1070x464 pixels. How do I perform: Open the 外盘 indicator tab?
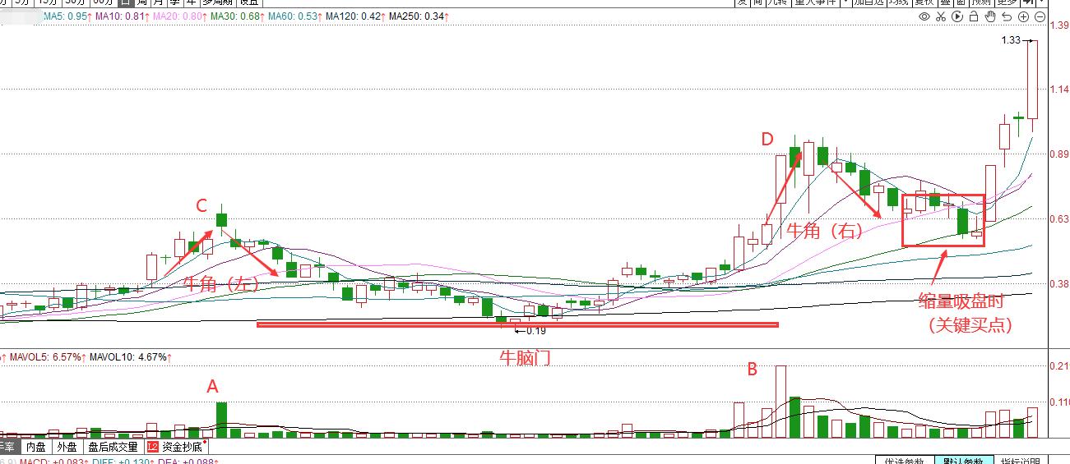point(67,448)
